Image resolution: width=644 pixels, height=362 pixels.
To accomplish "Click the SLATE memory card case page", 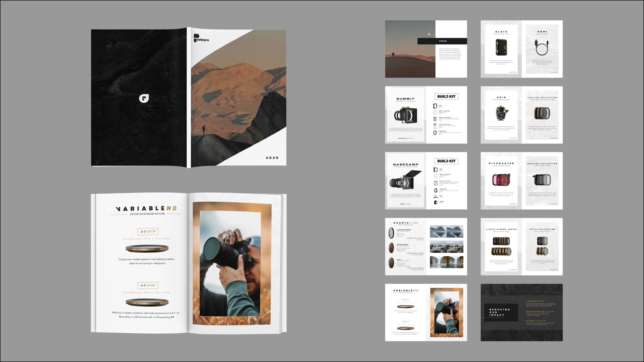I will (501, 49).
